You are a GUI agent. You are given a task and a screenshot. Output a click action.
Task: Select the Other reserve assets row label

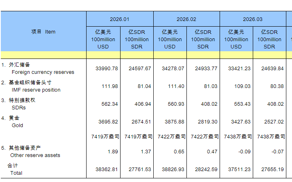36,155
